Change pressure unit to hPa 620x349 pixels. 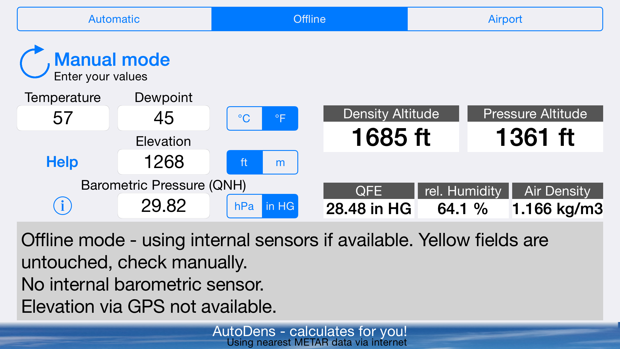[244, 206]
